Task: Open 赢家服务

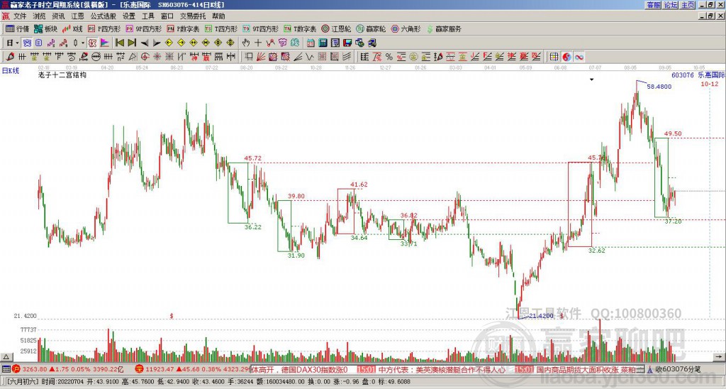Action: tap(444, 28)
